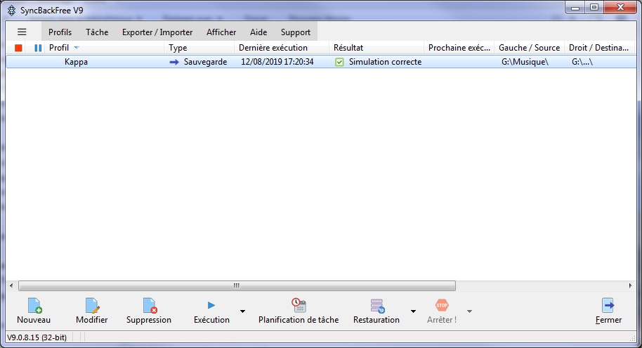
Task: Click the Simulation correcte result text
Action: tap(386, 62)
